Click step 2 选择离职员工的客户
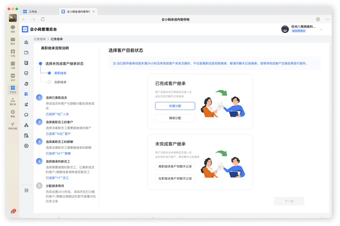The height and width of the screenshot is (226, 340). (59, 122)
